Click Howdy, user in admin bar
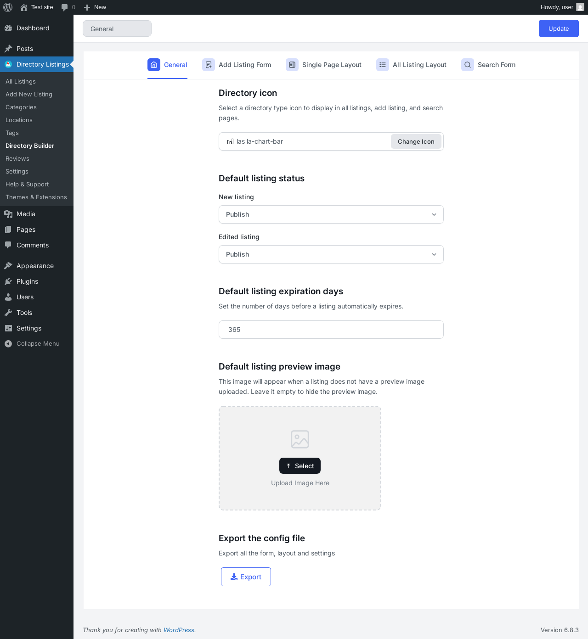Screen dimensions: 588x639 pyautogui.click(x=557, y=7)
